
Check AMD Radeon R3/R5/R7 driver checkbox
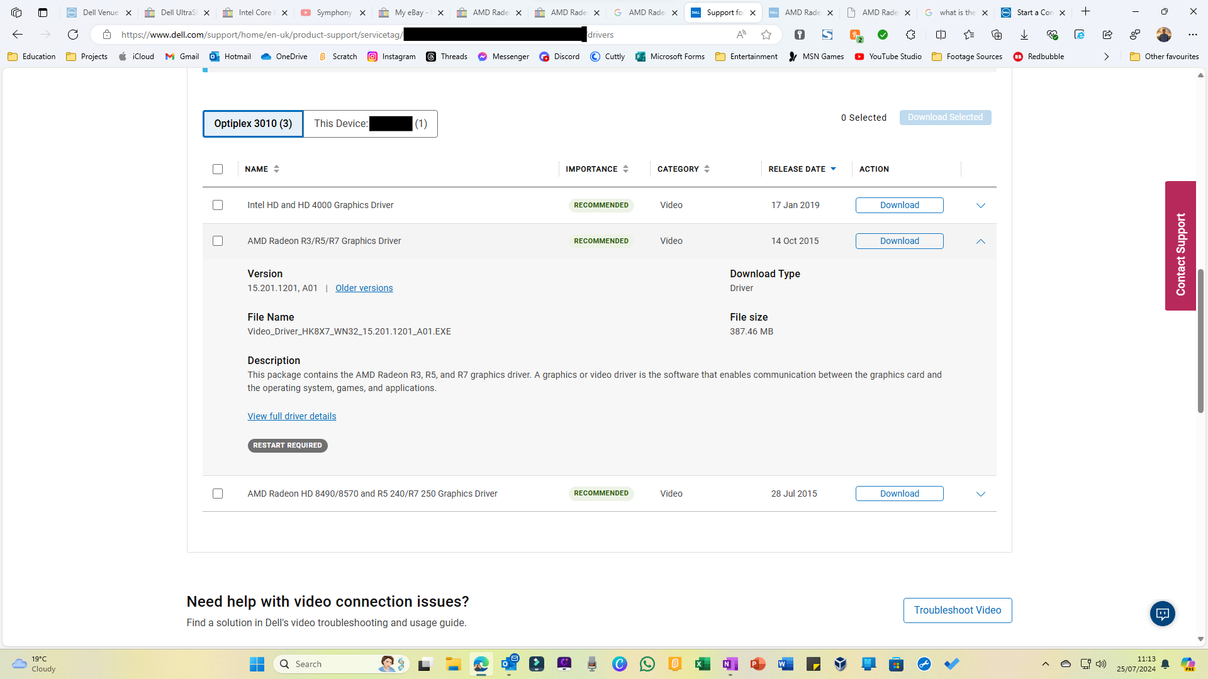pos(218,241)
